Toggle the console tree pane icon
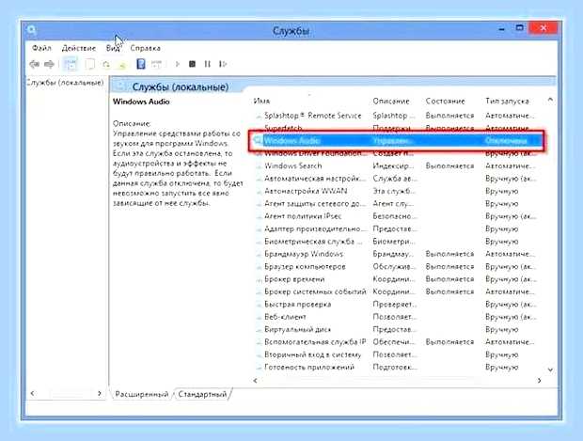The height and width of the screenshot is (441, 583). pyautogui.click(x=71, y=64)
